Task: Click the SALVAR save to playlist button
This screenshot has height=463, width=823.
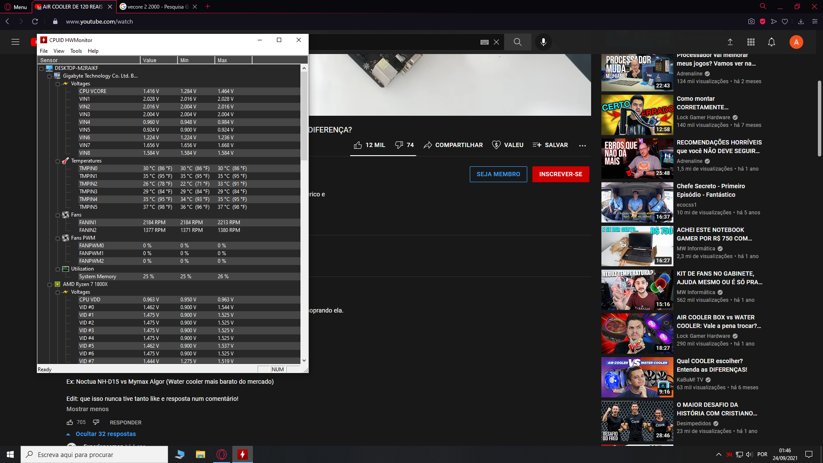Action: point(550,145)
